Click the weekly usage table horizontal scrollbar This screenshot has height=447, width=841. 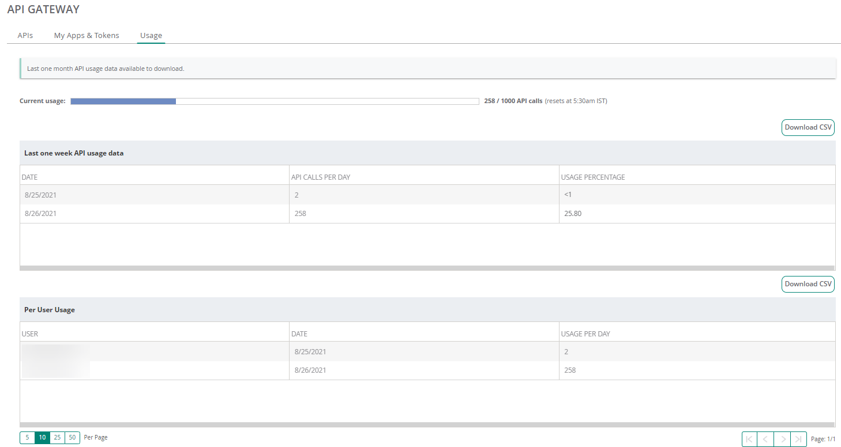point(427,268)
